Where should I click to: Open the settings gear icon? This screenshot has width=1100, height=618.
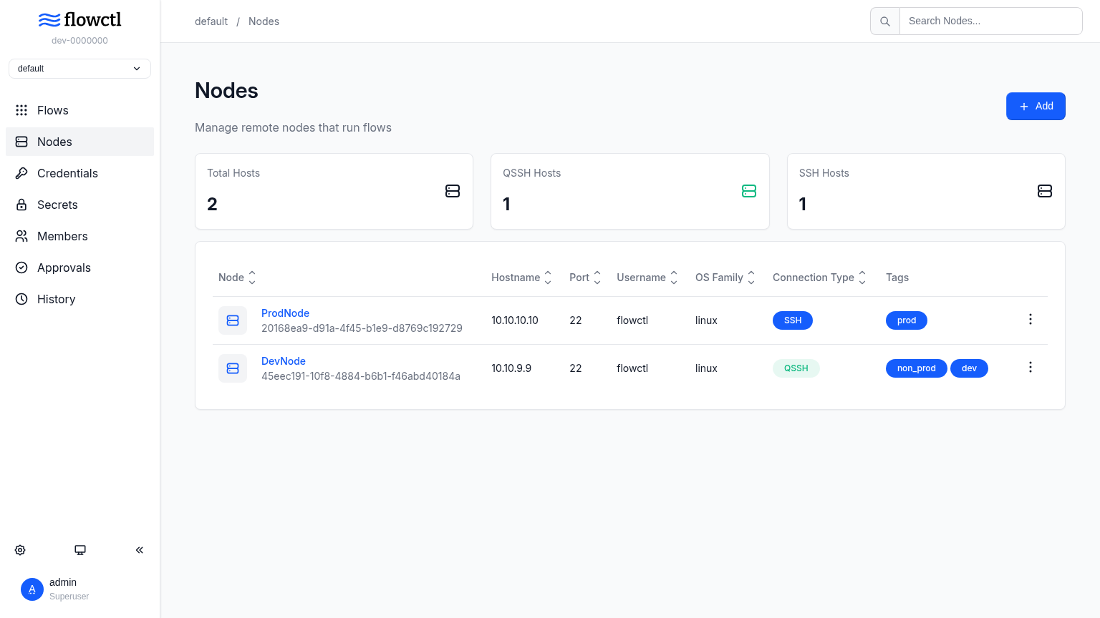click(x=20, y=550)
